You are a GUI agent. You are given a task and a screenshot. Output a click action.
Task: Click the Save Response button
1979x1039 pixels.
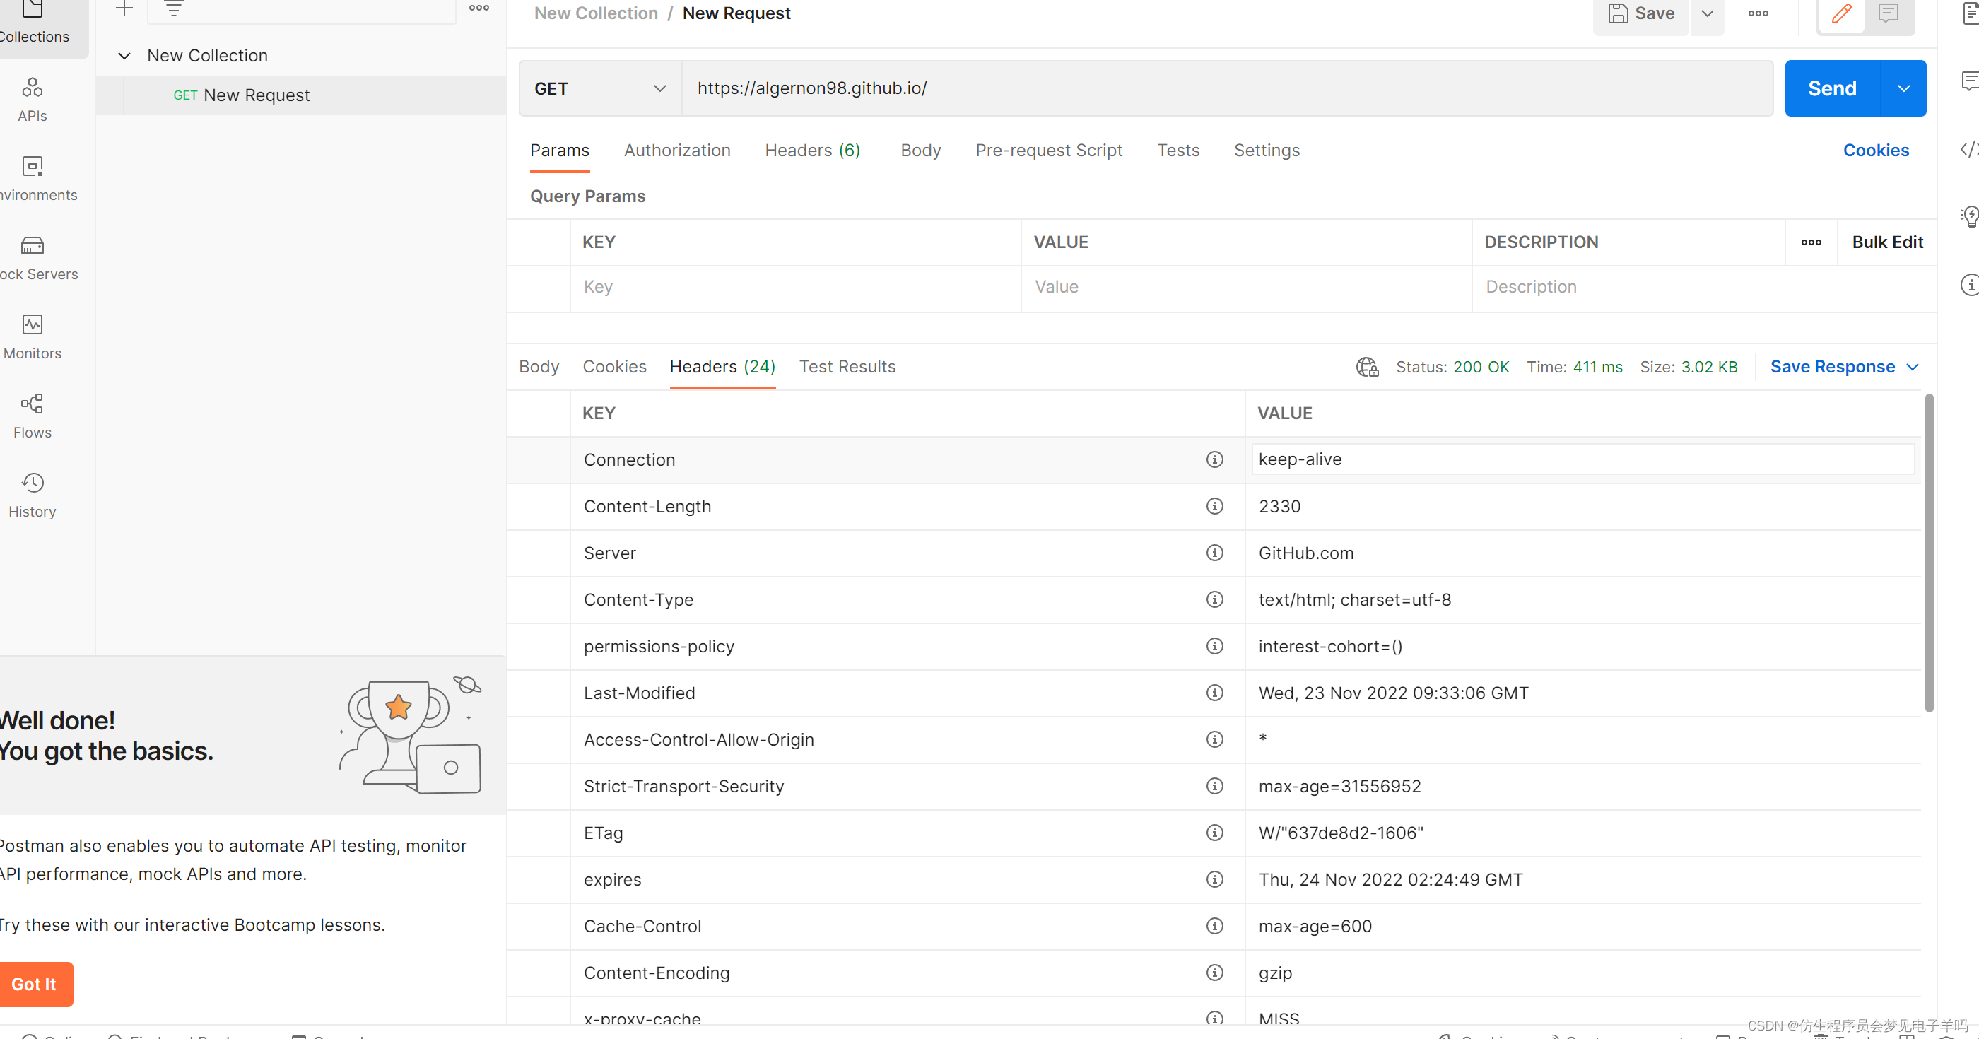pyautogui.click(x=1833, y=366)
